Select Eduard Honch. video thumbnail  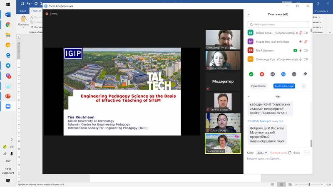point(223,123)
